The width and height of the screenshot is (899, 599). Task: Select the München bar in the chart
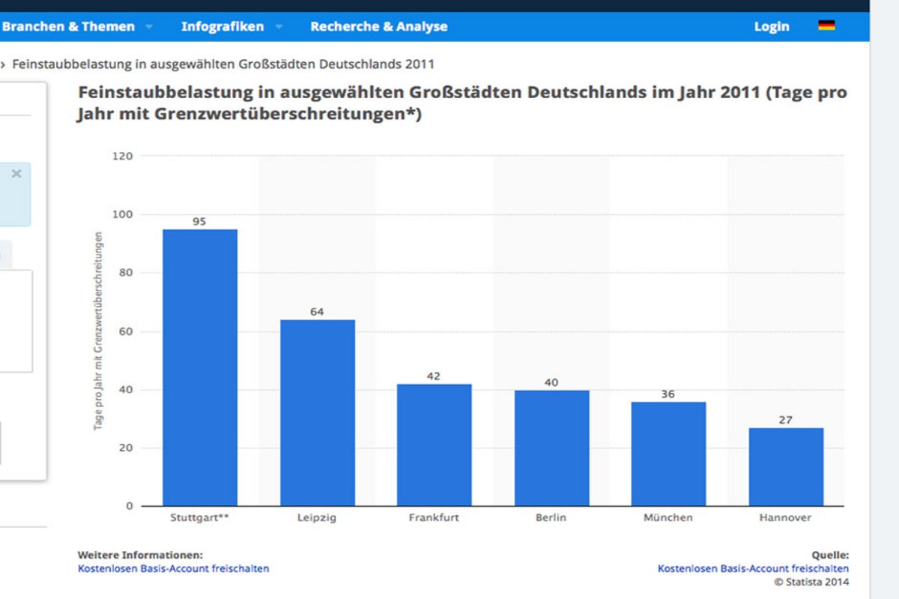pyautogui.click(x=668, y=454)
